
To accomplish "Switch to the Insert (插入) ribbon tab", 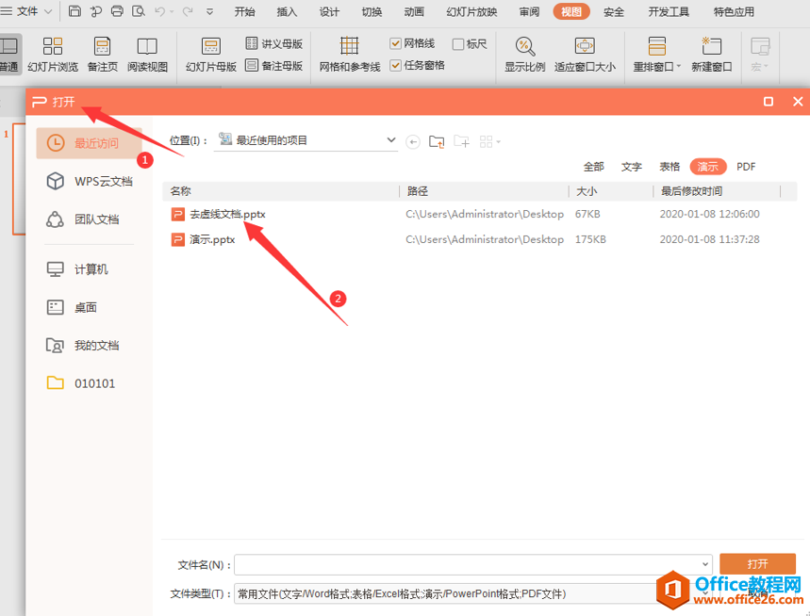I will 287,12.
